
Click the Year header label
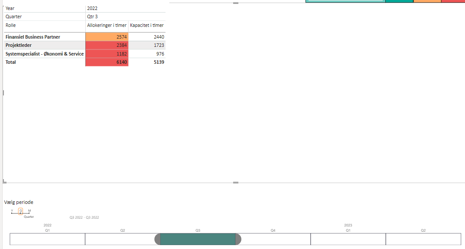(10, 8)
